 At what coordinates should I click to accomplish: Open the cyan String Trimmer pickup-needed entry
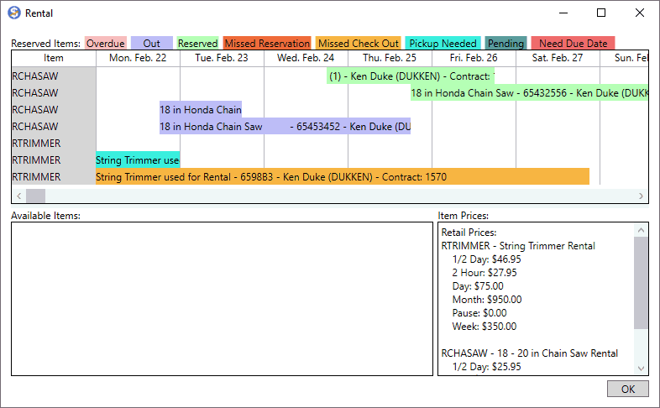(138, 160)
